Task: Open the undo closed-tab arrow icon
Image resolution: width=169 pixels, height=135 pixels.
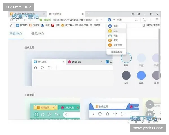Action: click(24, 20)
